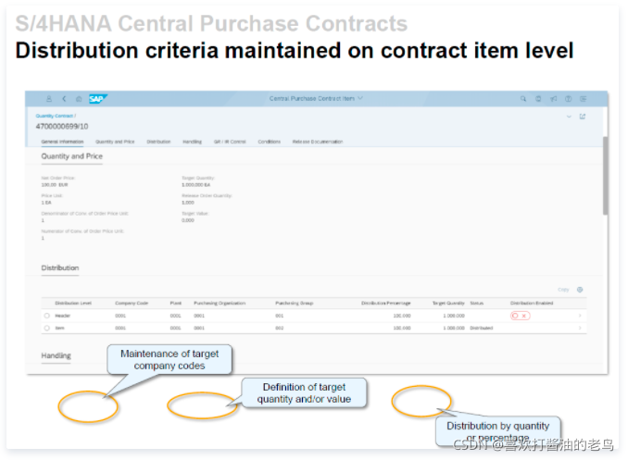The height and width of the screenshot is (460, 628).
Task: Click Target Quantity value 1,000,000 EA
Action: point(195,185)
